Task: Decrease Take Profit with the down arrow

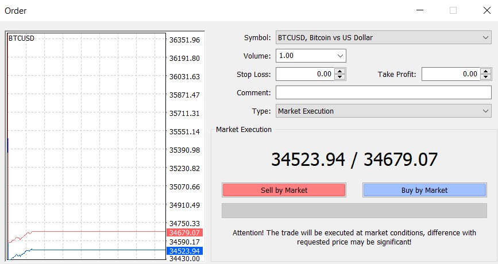Action: (486, 77)
